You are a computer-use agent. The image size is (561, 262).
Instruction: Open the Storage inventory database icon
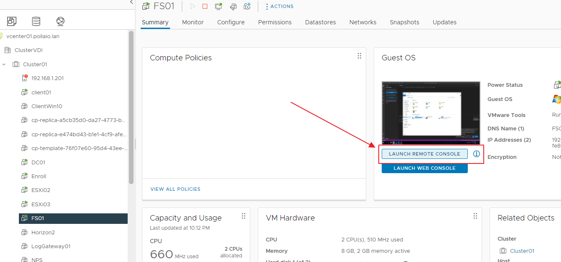click(36, 21)
